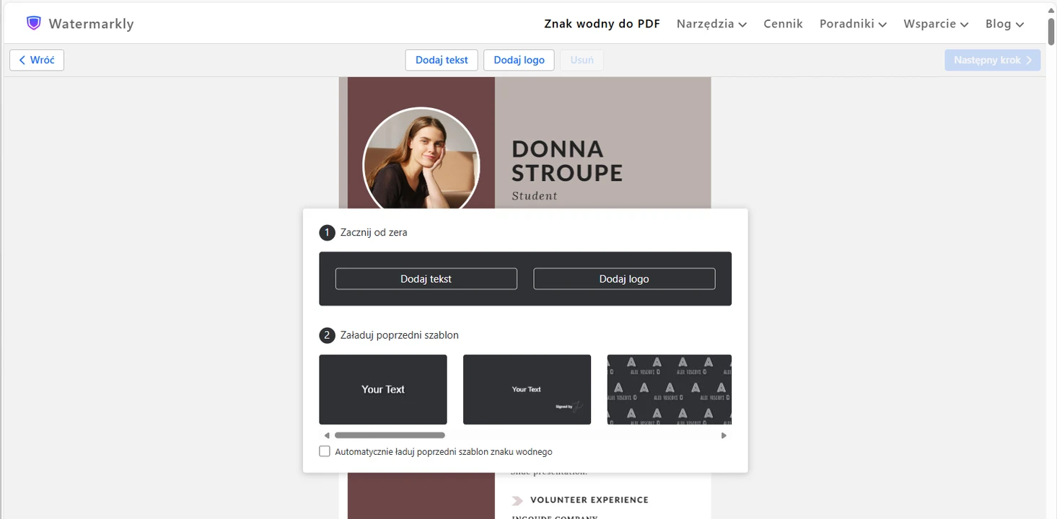Enable automatic loading of previous watermark template
Viewport: 1057px width, 519px height.
[325, 451]
